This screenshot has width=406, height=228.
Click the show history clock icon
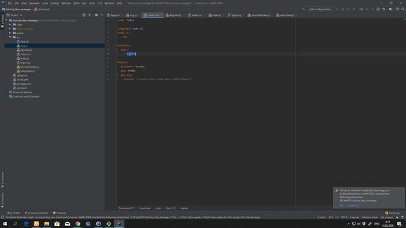378,9
